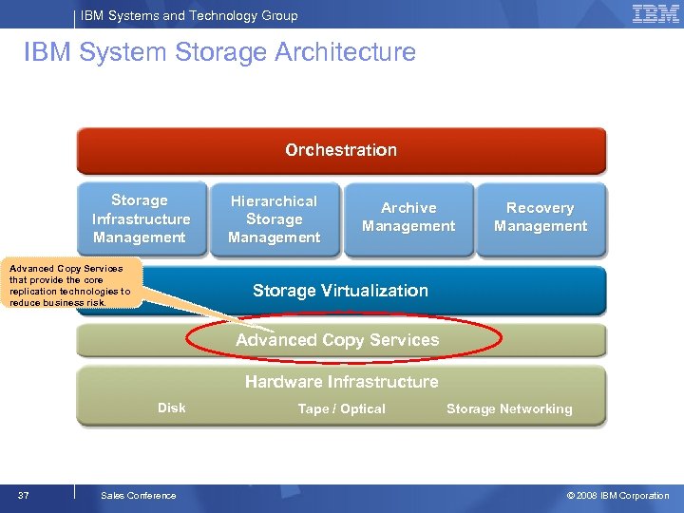The width and height of the screenshot is (684, 513).
Task: Click the Hardware Infrastructure heading
Action: [x=342, y=382]
